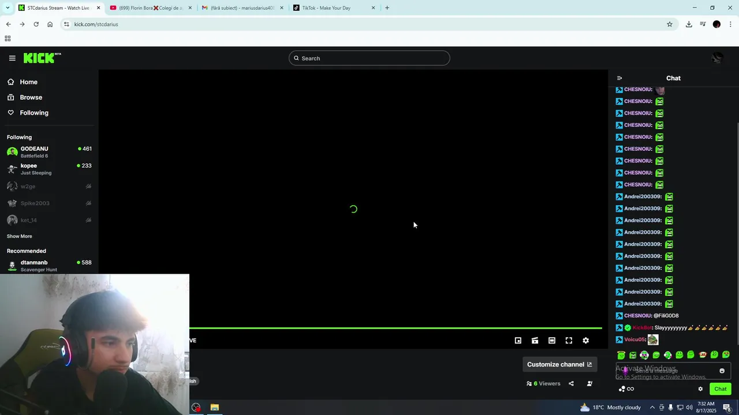Enable mini-player mode in video controls
Screen dimensions: 739x415
tap(518, 341)
